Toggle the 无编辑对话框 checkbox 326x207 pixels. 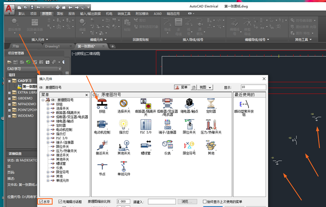coord(60,202)
